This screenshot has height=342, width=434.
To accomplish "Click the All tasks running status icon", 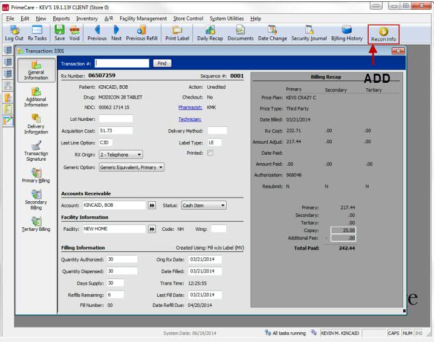I will [268, 332].
